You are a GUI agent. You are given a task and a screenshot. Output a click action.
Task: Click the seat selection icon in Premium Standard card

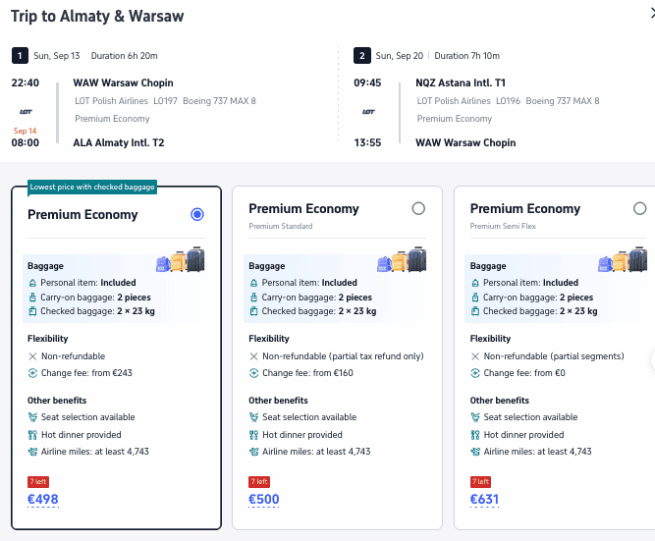(253, 417)
